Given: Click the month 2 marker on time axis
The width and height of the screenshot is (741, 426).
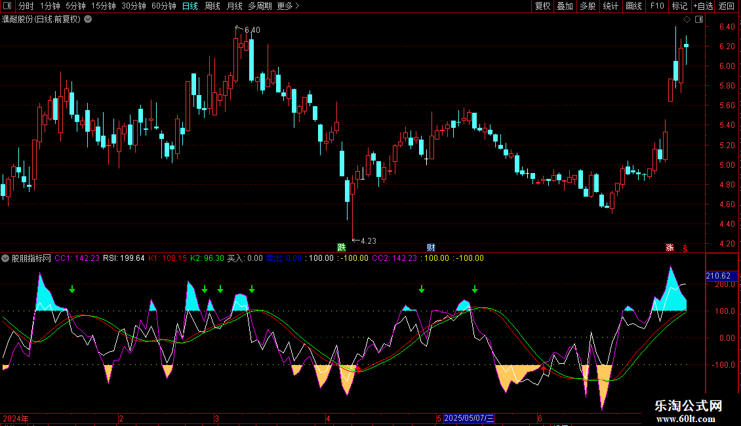Looking at the screenshot, I should 121,418.
